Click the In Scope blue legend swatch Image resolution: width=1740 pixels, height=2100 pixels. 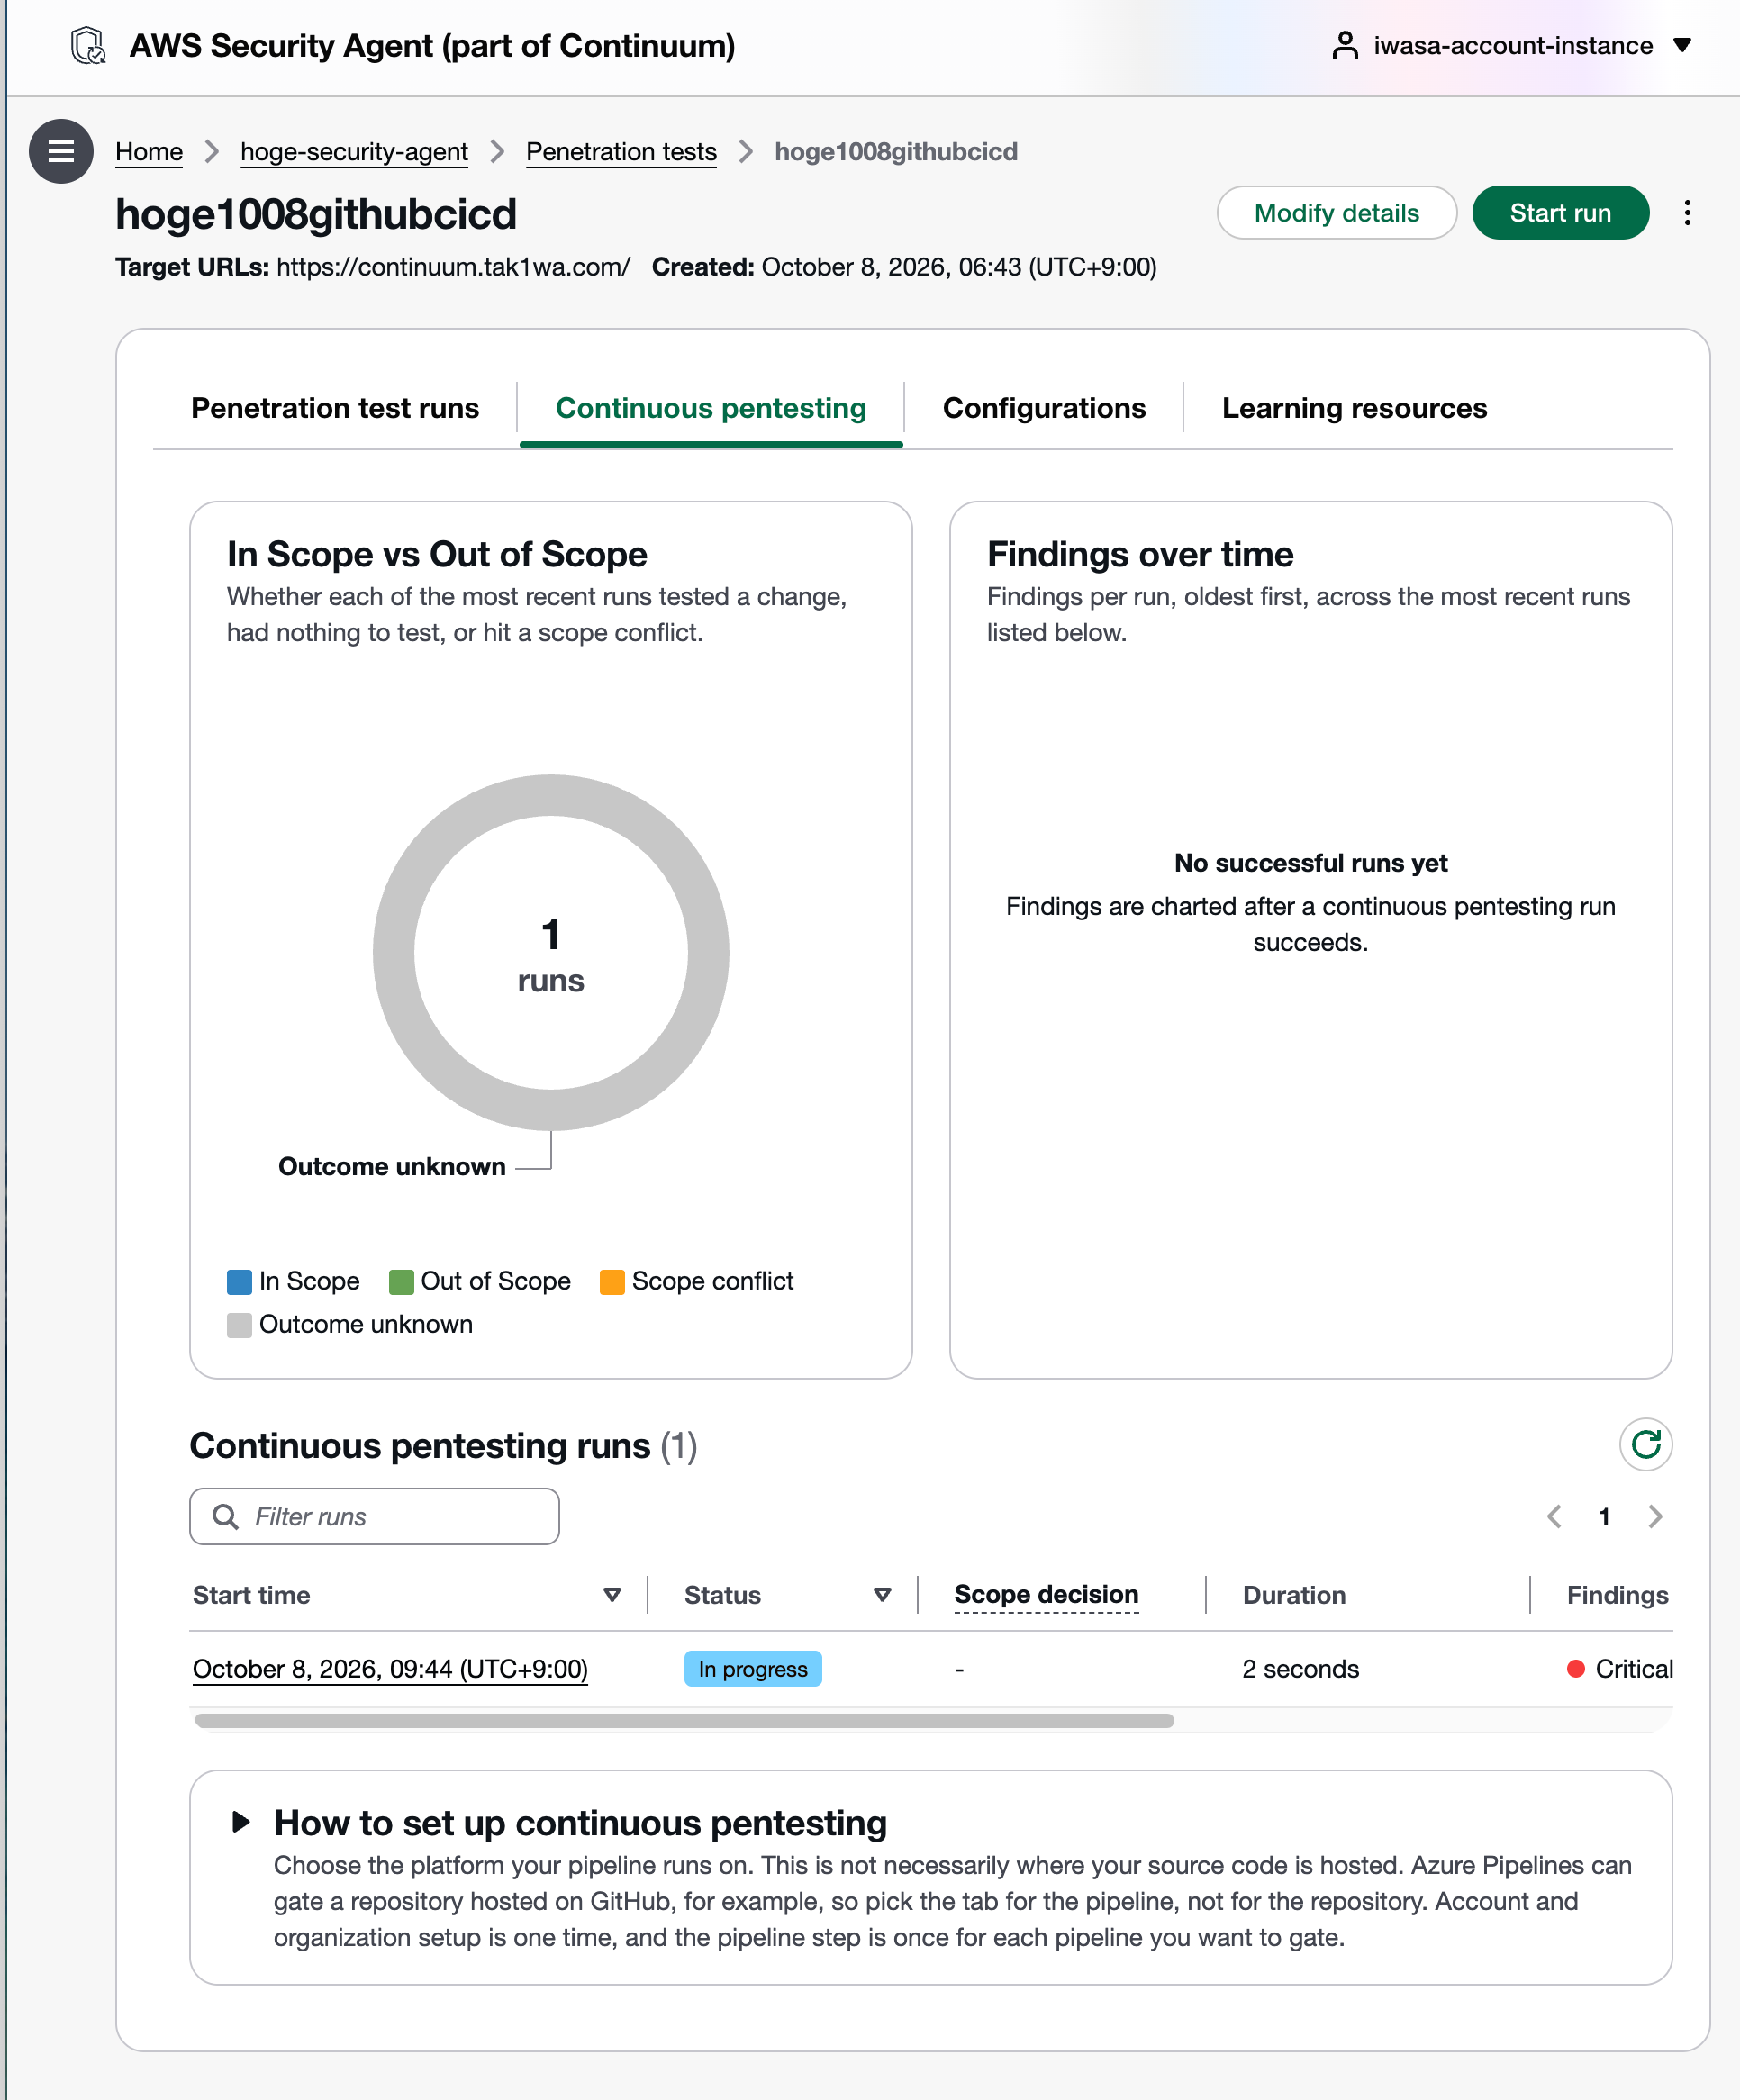pyautogui.click(x=239, y=1281)
